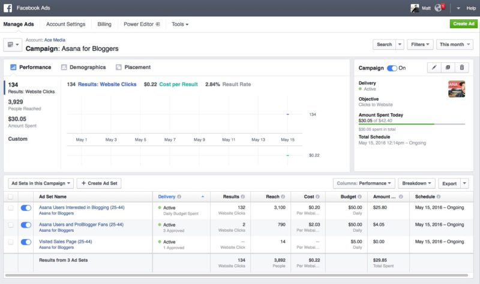Open Account Settings tab
Screen dimensions: 480x284
tap(66, 24)
